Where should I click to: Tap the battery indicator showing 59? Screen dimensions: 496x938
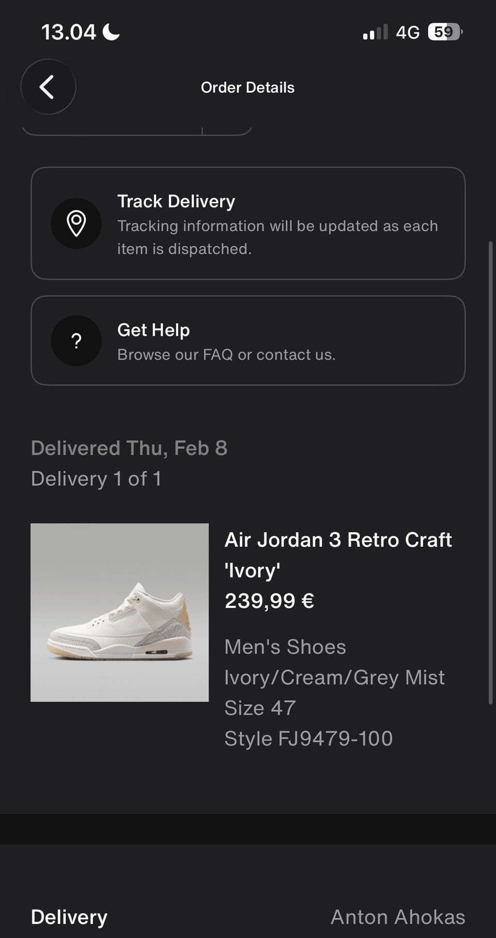[x=445, y=32]
